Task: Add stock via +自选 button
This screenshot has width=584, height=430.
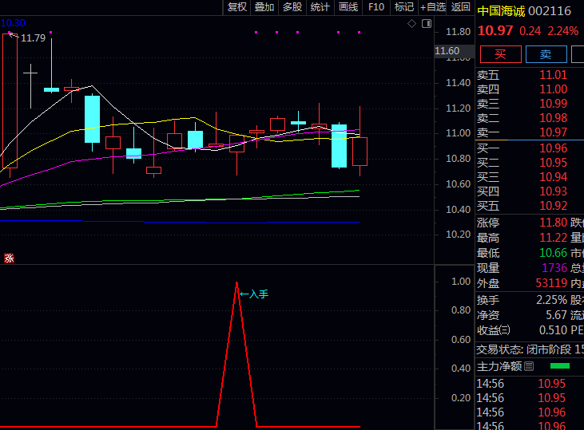Action: tap(433, 7)
